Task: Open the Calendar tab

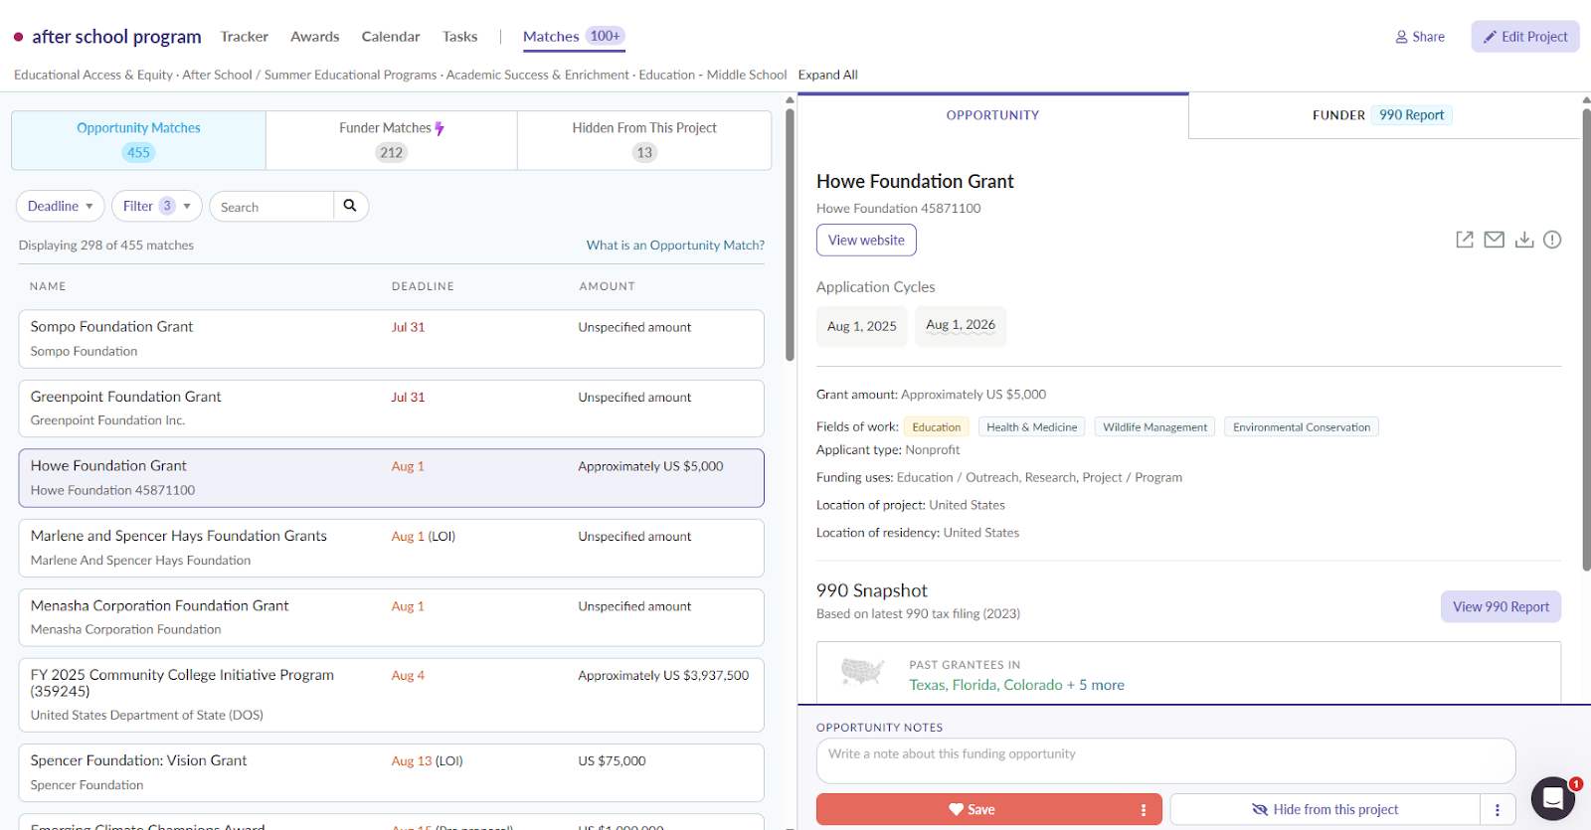Action: (x=391, y=37)
